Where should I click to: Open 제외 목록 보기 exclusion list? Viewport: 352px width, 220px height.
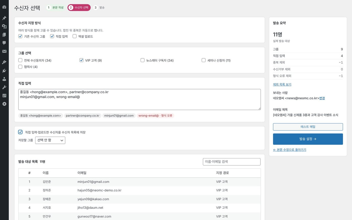pyautogui.click(x=282, y=84)
